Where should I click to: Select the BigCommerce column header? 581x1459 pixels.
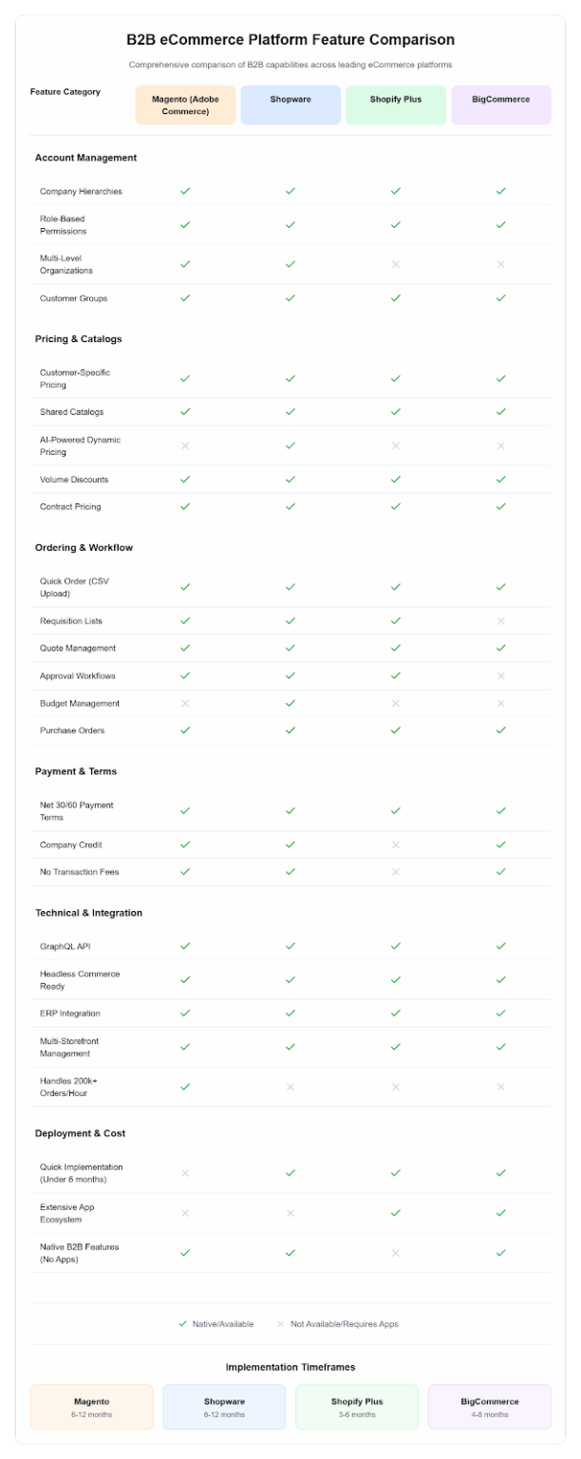tap(500, 104)
